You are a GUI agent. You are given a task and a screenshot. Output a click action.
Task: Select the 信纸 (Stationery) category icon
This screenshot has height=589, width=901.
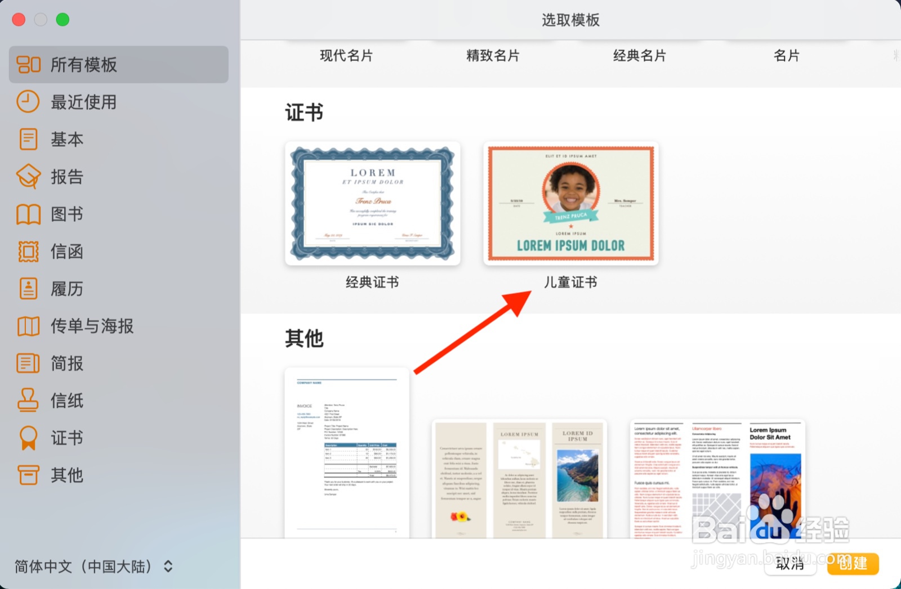tap(28, 401)
